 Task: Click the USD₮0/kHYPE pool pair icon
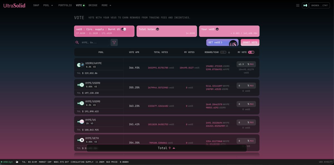pos(80,65)
